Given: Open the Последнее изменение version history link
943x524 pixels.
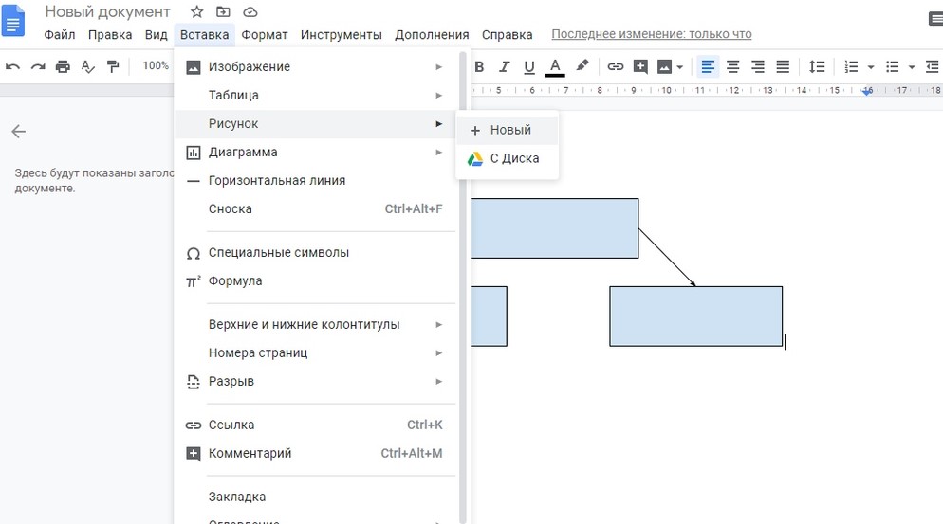Looking at the screenshot, I should [651, 34].
